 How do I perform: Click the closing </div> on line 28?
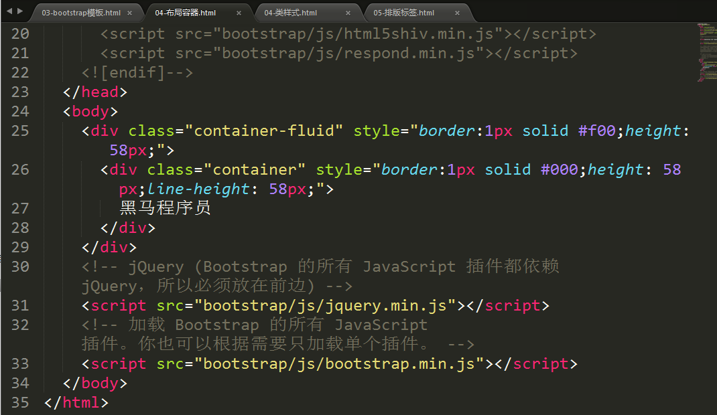tap(128, 228)
